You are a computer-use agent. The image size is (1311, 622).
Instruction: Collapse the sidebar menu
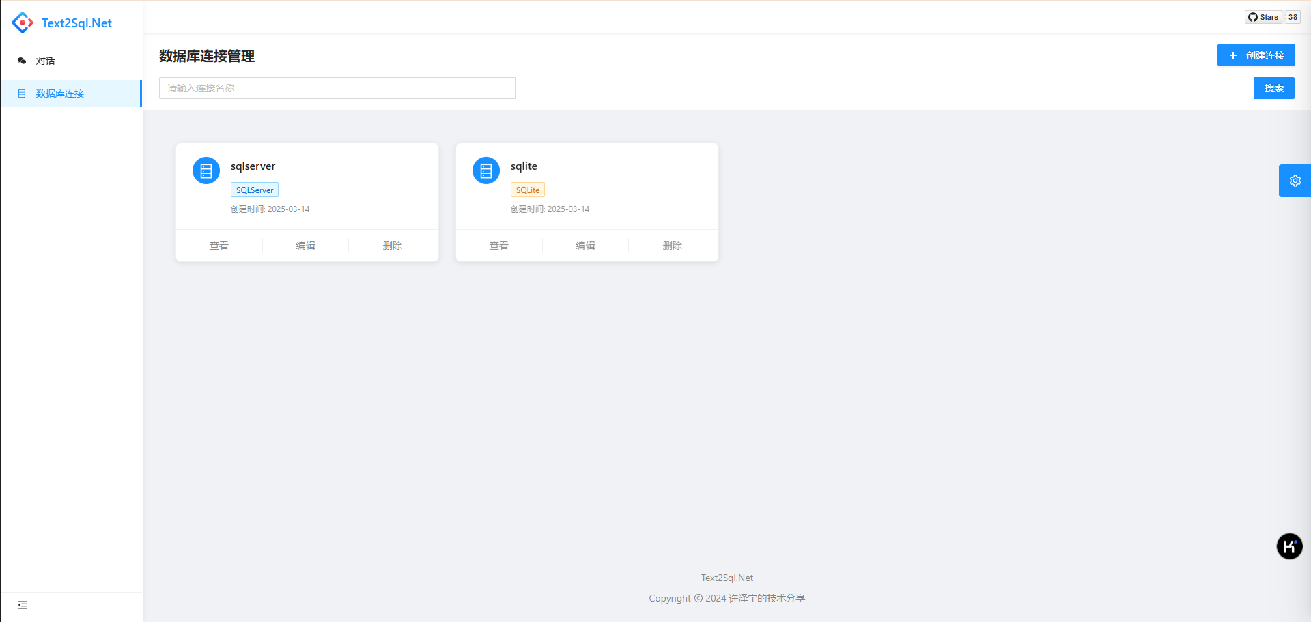[23, 605]
